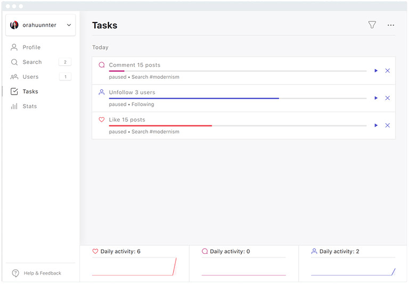
Task: Open the filter icon in Tasks header
Action: click(372, 25)
